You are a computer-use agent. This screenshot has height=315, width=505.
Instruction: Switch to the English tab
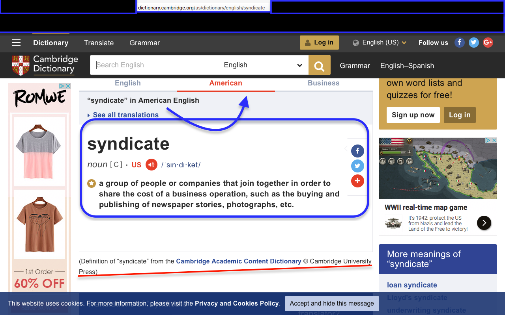[128, 83]
